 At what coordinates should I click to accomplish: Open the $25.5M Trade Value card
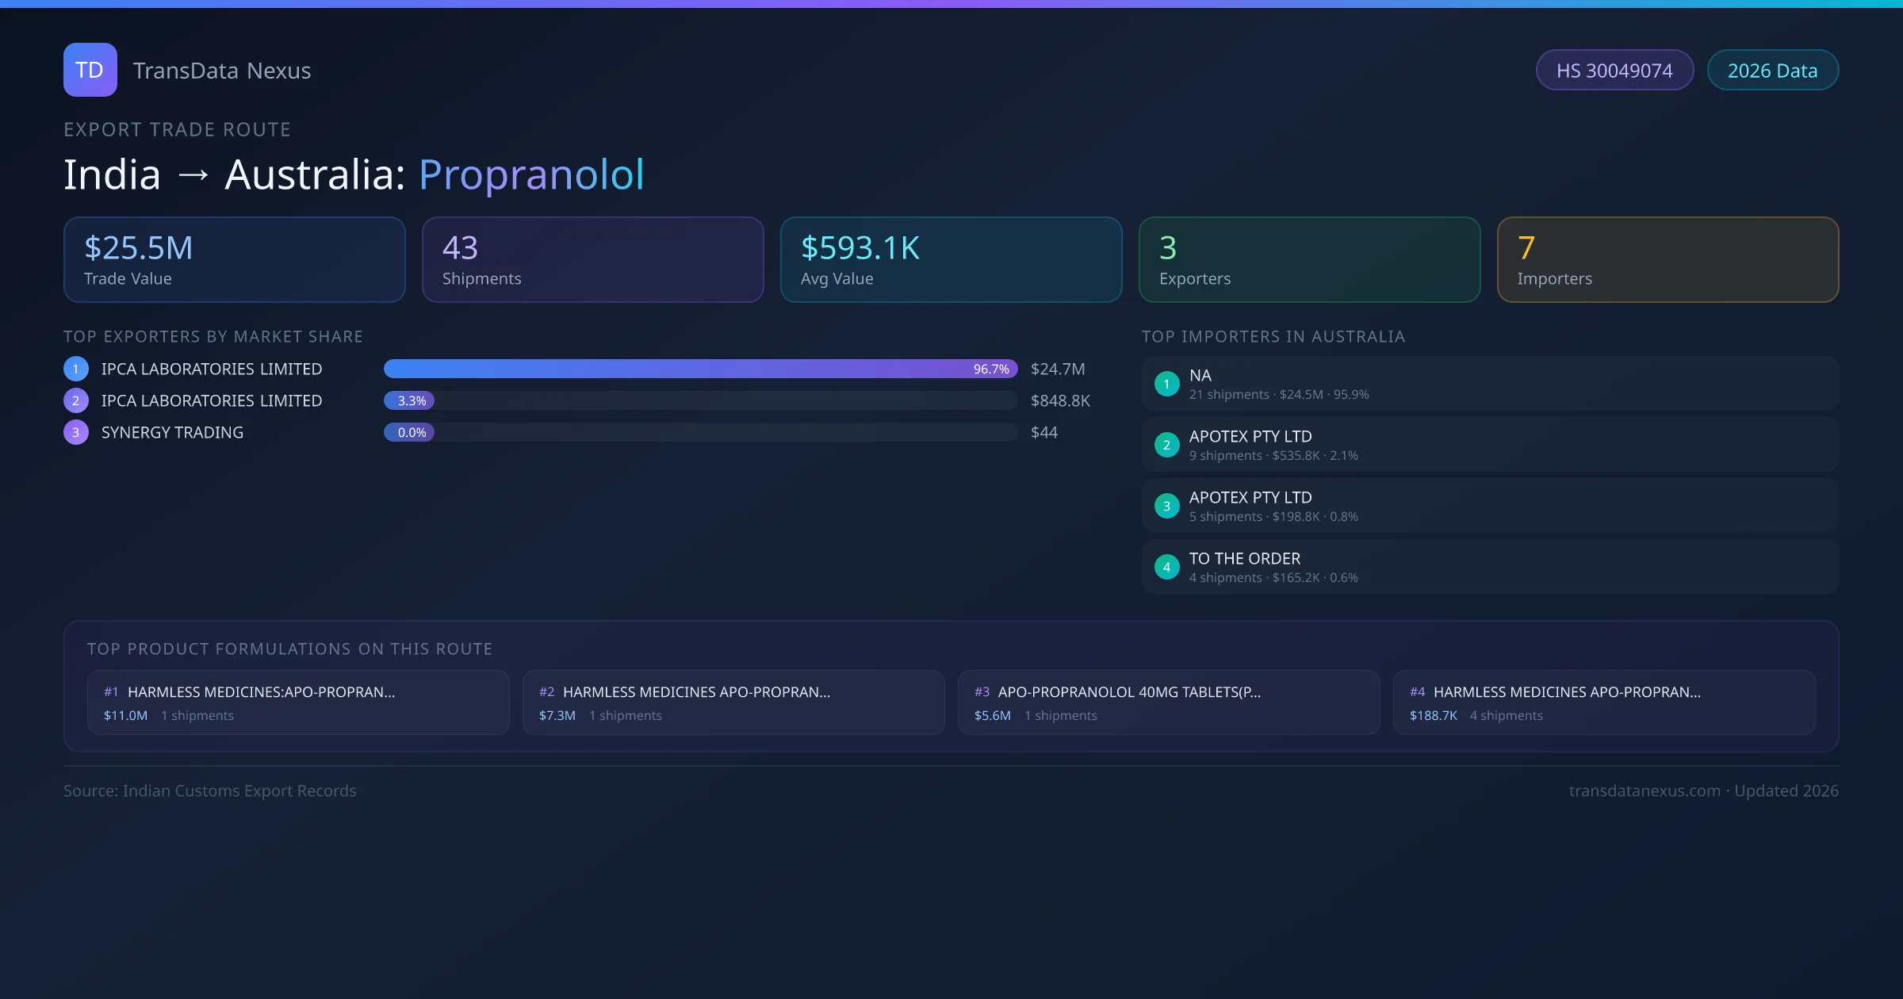click(x=234, y=260)
